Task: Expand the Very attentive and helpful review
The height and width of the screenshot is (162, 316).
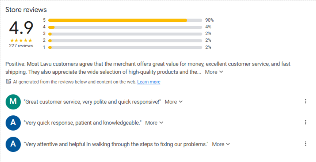Action: click(221, 144)
